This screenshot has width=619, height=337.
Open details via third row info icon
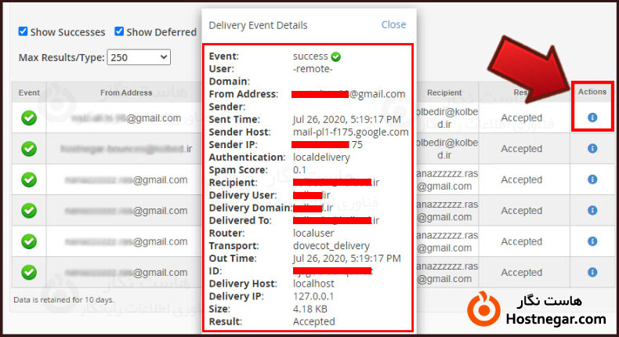click(592, 179)
